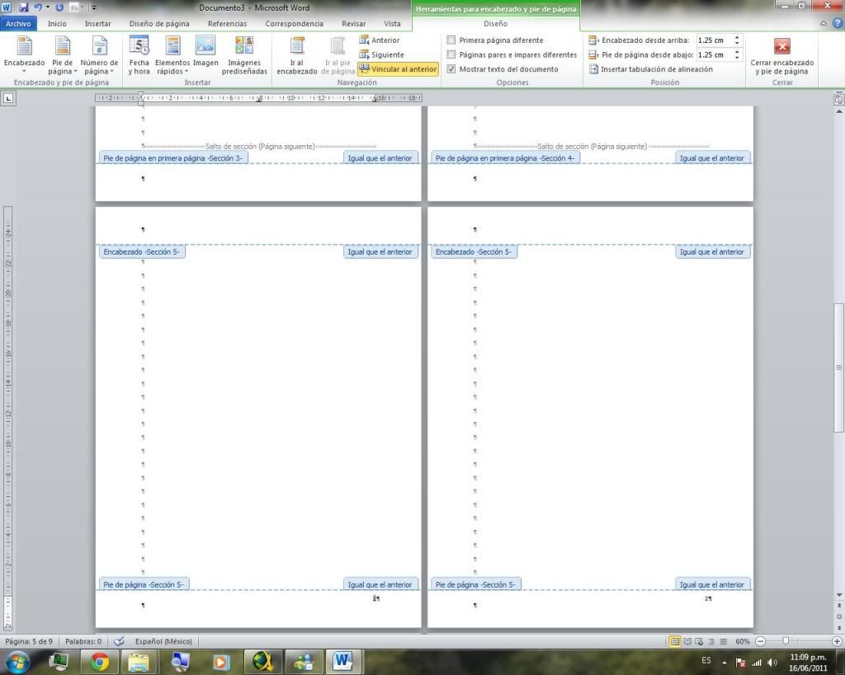Go to header with Ir al encabezado
This screenshot has height=675, width=845.
pyautogui.click(x=296, y=54)
